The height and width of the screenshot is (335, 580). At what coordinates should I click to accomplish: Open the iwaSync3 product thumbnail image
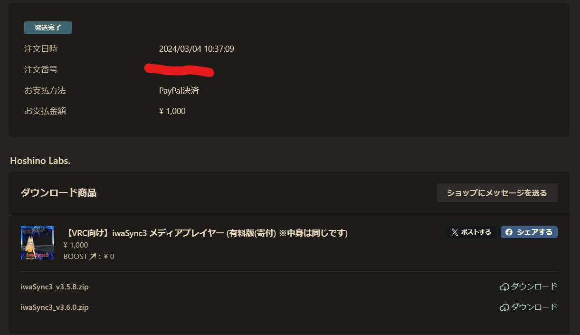click(x=38, y=243)
